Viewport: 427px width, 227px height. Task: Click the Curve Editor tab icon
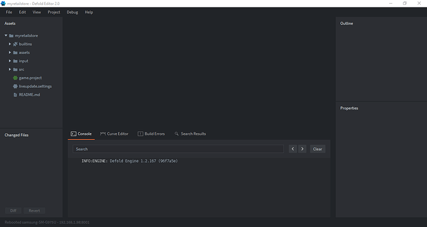click(x=103, y=134)
